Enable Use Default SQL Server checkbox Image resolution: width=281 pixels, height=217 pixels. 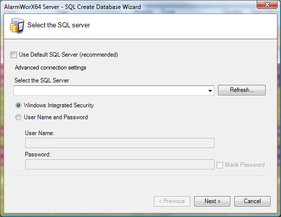coord(13,55)
